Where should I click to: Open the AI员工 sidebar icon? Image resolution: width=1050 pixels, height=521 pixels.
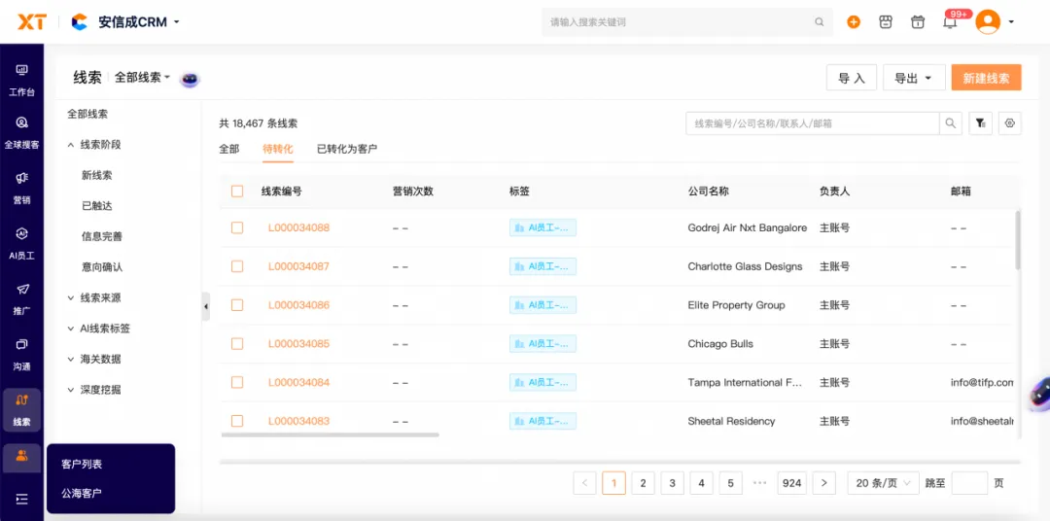point(21,242)
